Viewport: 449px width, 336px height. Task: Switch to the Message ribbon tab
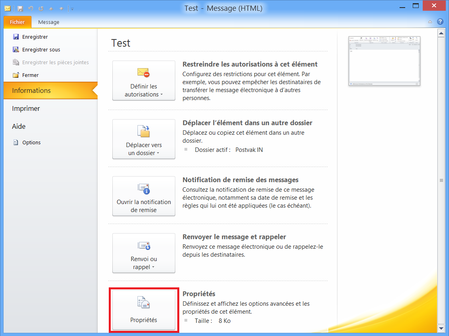point(49,22)
